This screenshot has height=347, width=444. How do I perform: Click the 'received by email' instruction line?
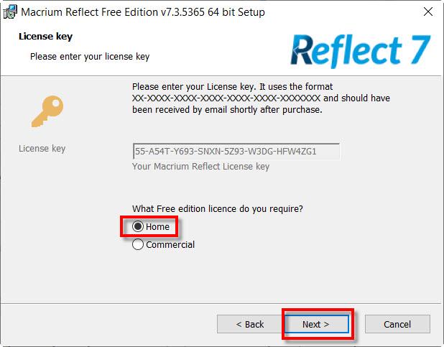[x=227, y=110]
